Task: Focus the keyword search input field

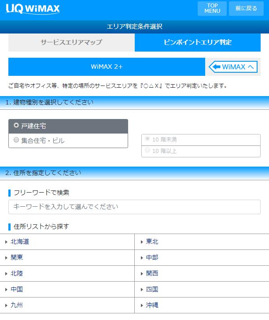Action: (135, 207)
